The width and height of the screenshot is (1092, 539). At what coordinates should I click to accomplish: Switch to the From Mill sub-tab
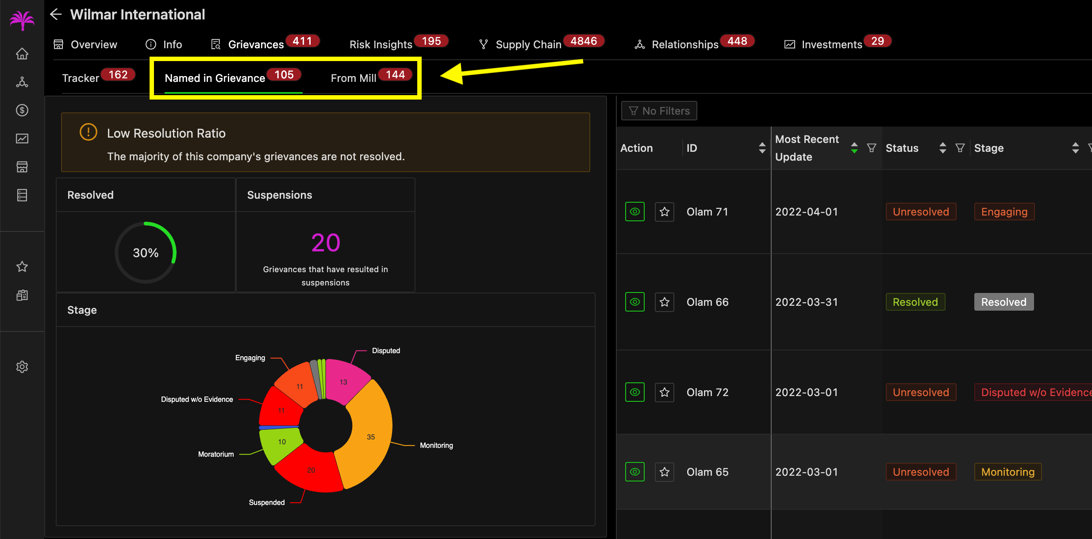pos(372,77)
